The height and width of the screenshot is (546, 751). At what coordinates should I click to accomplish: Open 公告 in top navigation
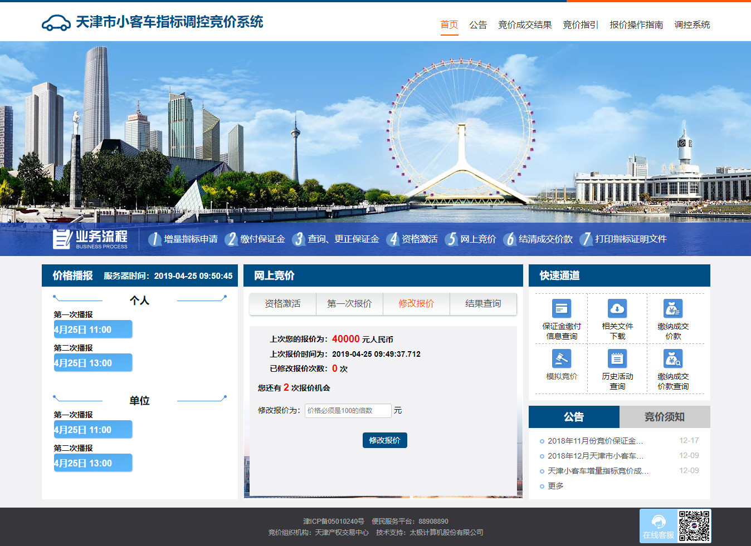(478, 24)
